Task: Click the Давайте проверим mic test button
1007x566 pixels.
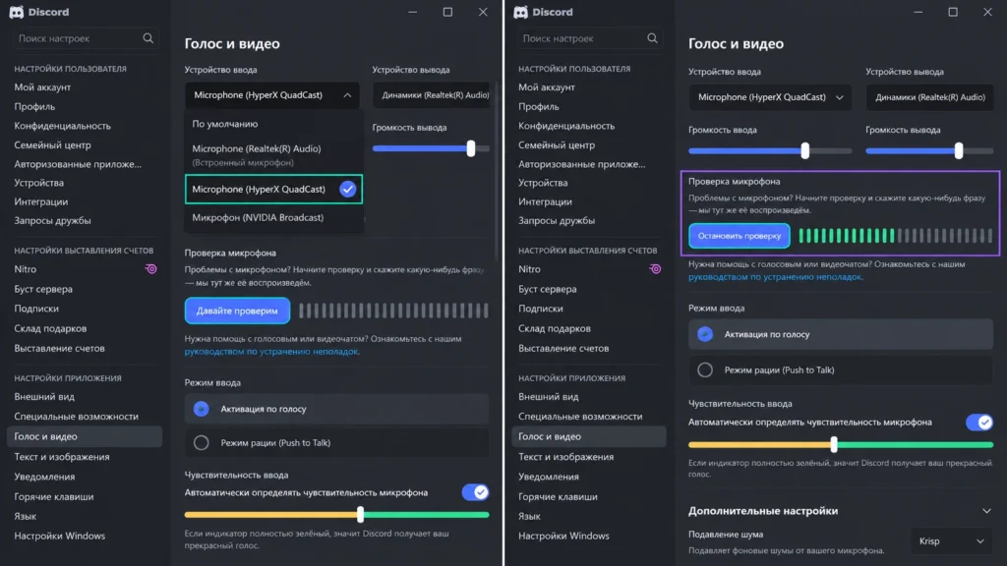Action: tap(237, 311)
